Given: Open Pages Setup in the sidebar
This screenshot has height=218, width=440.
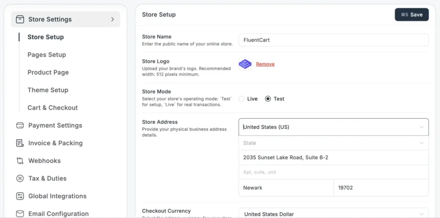Looking at the screenshot, I should pyautogui.click(x=46, y=54).
